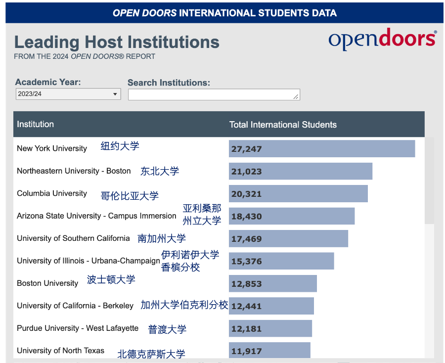Click the 18,430 bar for Arizona State

(292, 216)
